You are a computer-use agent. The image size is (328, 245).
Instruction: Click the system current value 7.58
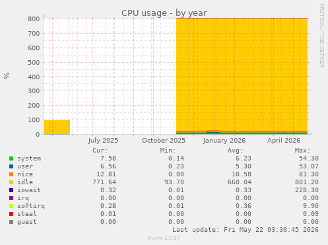coord(108,158)
